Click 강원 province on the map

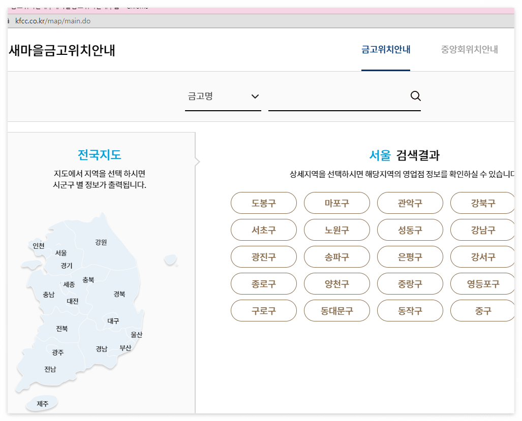[101, 242]
